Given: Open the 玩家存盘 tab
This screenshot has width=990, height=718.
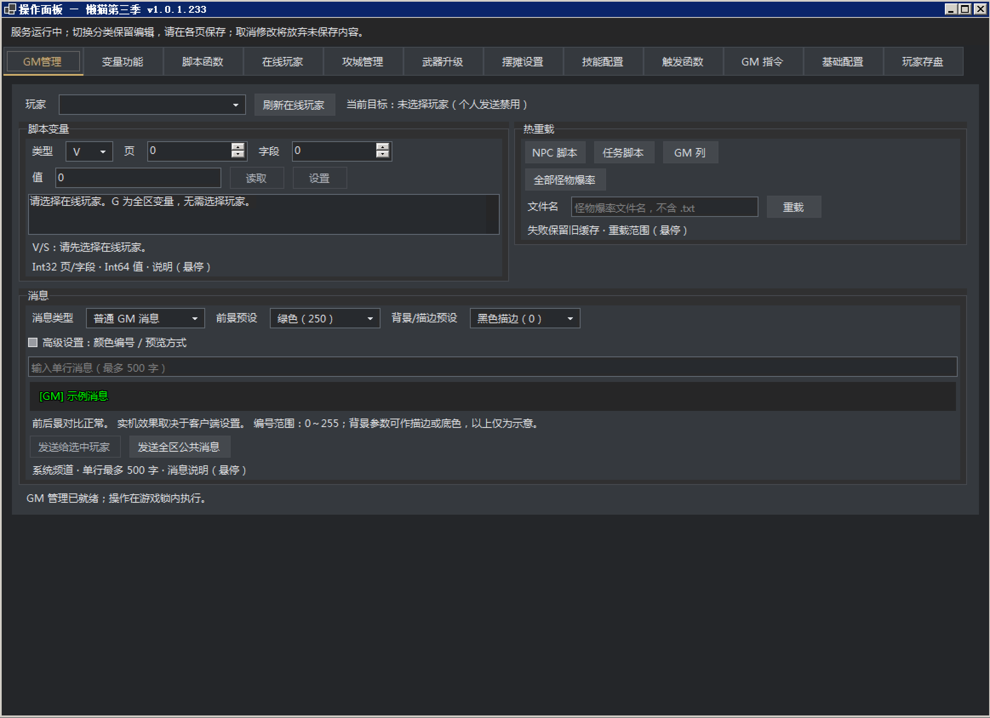Looking at the screenshot, I should click(x=923, y=62).
